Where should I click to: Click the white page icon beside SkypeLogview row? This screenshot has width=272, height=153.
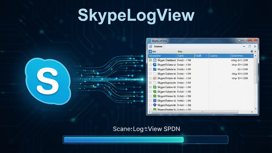coord(155,83)
